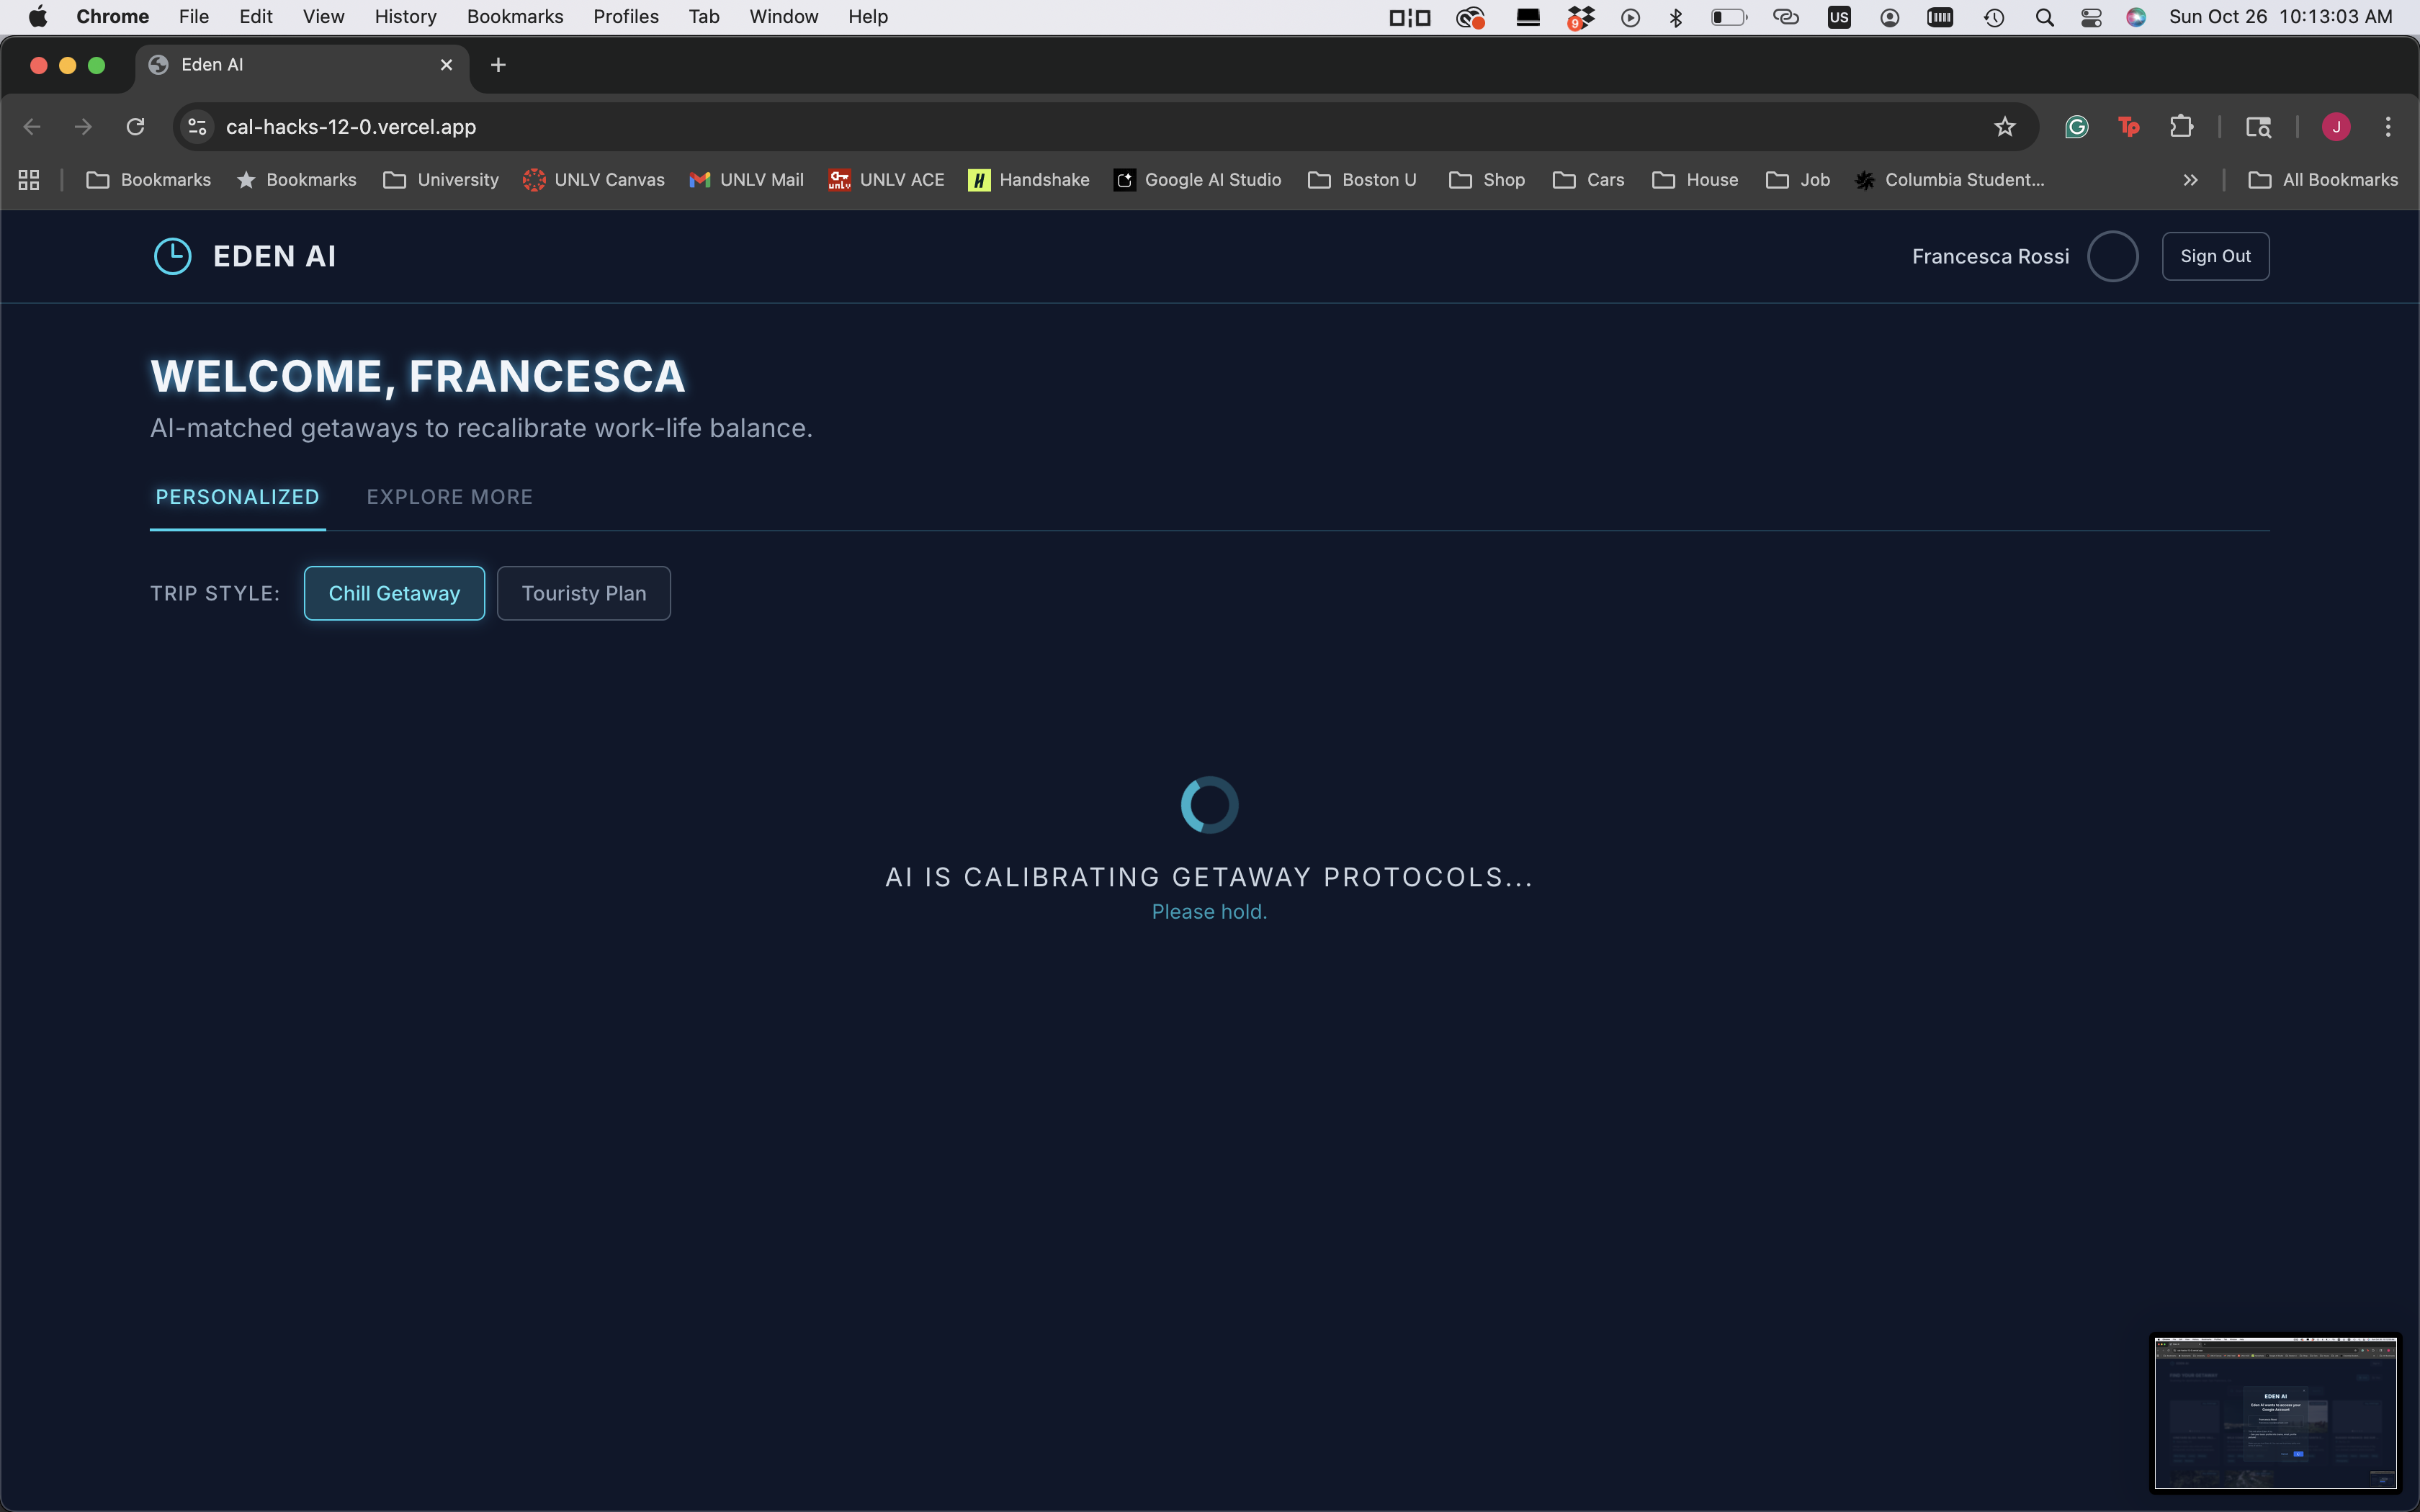Switch to the Explore More tab

449,497
